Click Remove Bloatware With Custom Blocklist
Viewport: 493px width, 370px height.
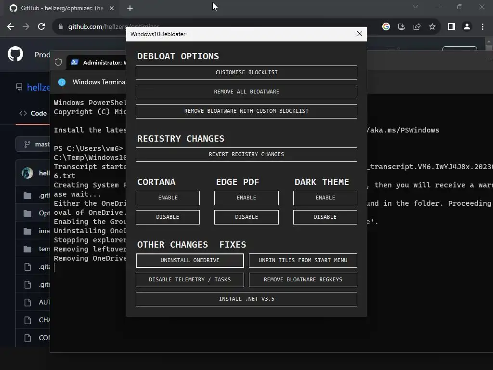tap(246, 111)
